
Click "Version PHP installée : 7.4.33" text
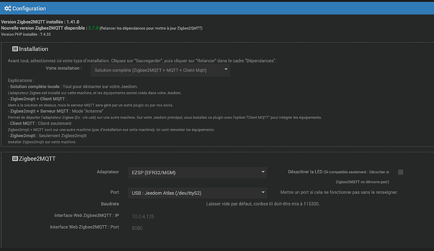26,35
